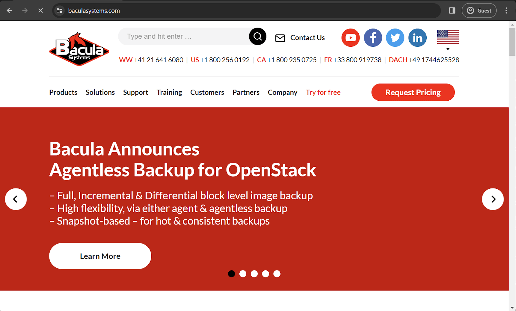Select the third carousel indicator dot

[254, 274]
